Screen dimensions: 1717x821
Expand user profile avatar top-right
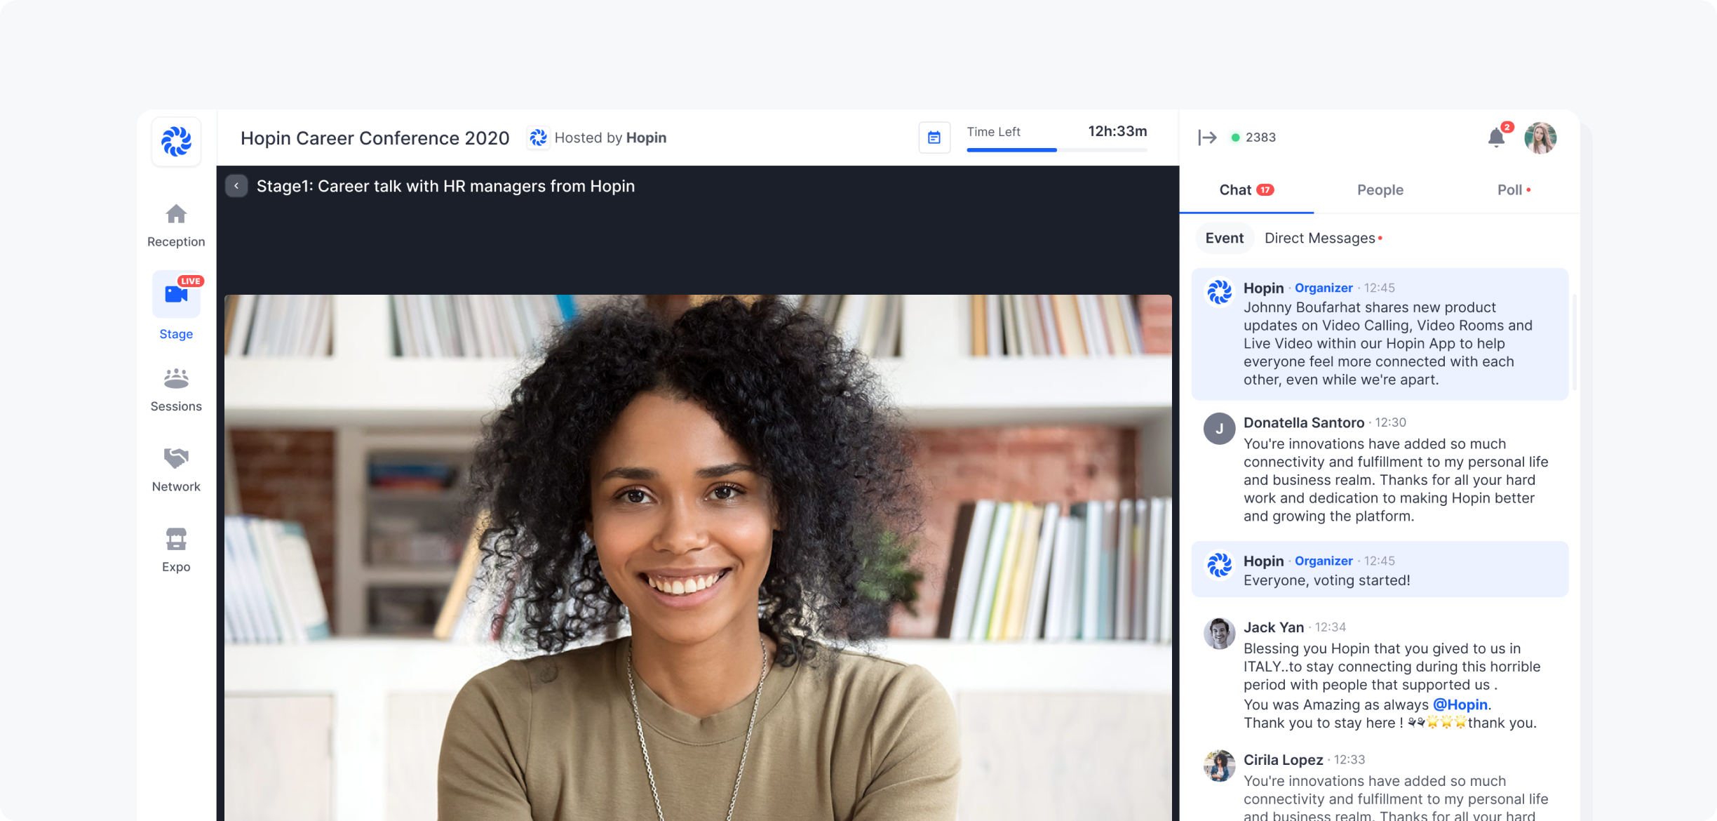coord(1541,137)
